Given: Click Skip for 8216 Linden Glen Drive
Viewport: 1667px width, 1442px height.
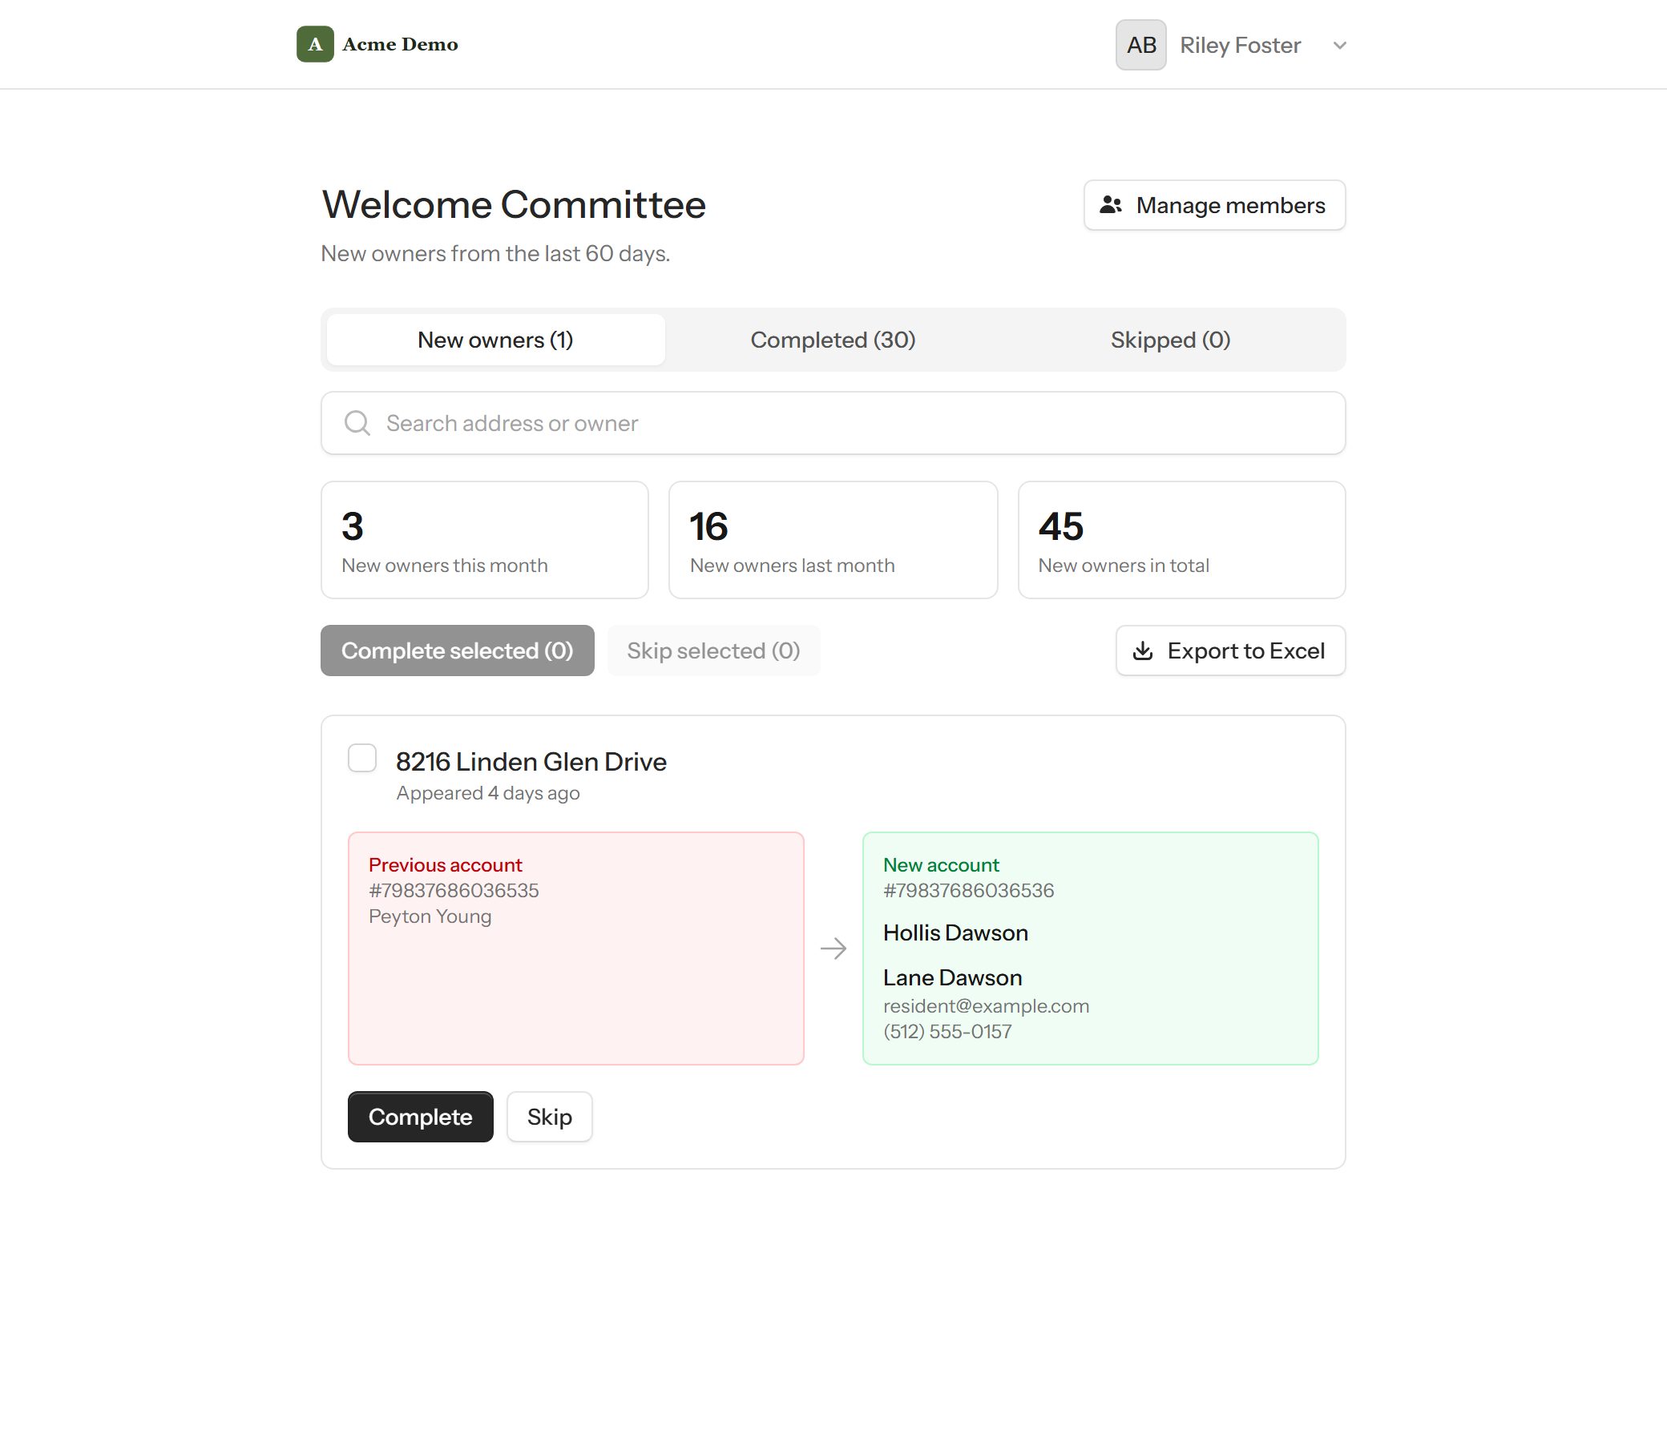Looking at the screenshot, I should click(550, 1116).
